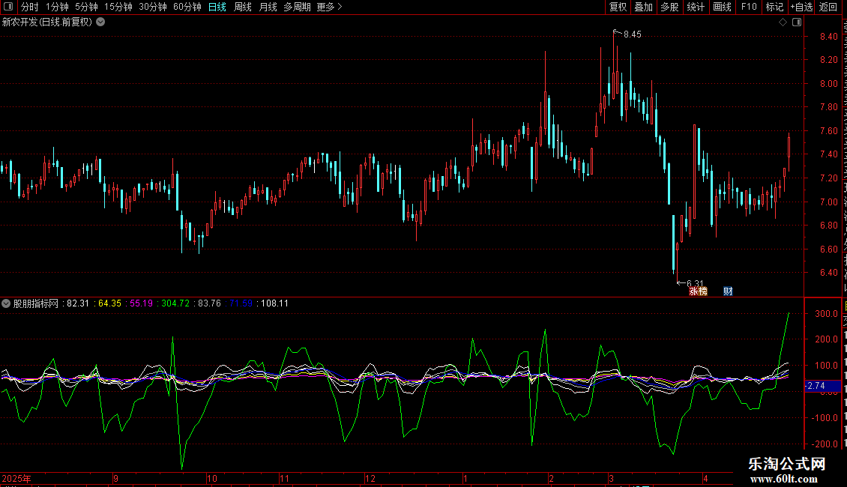Click the diamond marker icon above the chart

tap(783, 22)
